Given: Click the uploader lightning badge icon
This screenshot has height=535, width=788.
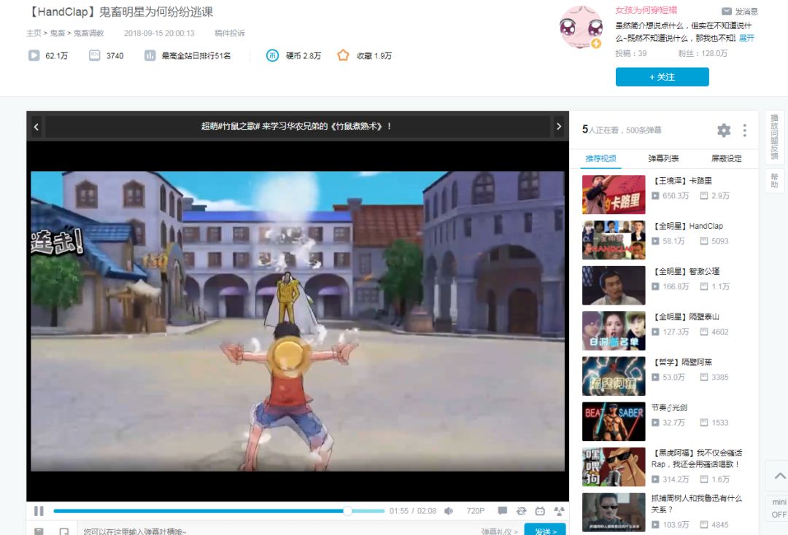Looking at the screenshot, I should (x=596, y=44).
